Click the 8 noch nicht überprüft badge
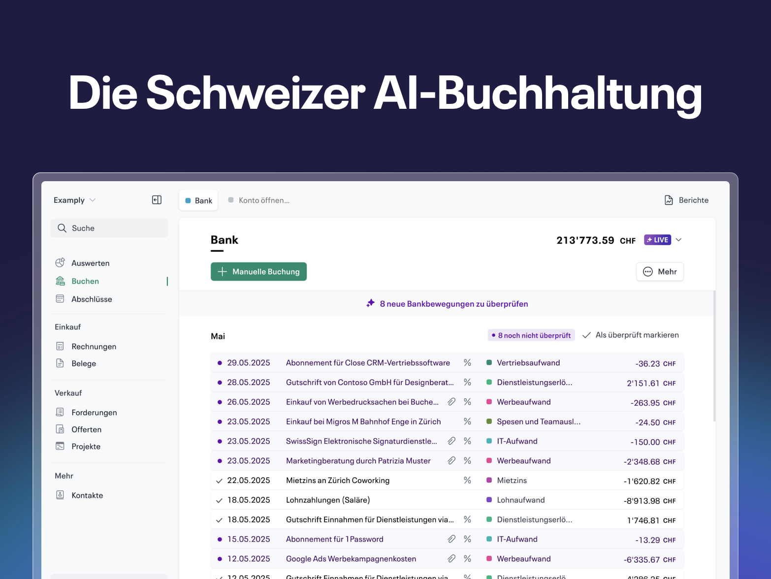 pyautogui.click(x=531, y=335)
